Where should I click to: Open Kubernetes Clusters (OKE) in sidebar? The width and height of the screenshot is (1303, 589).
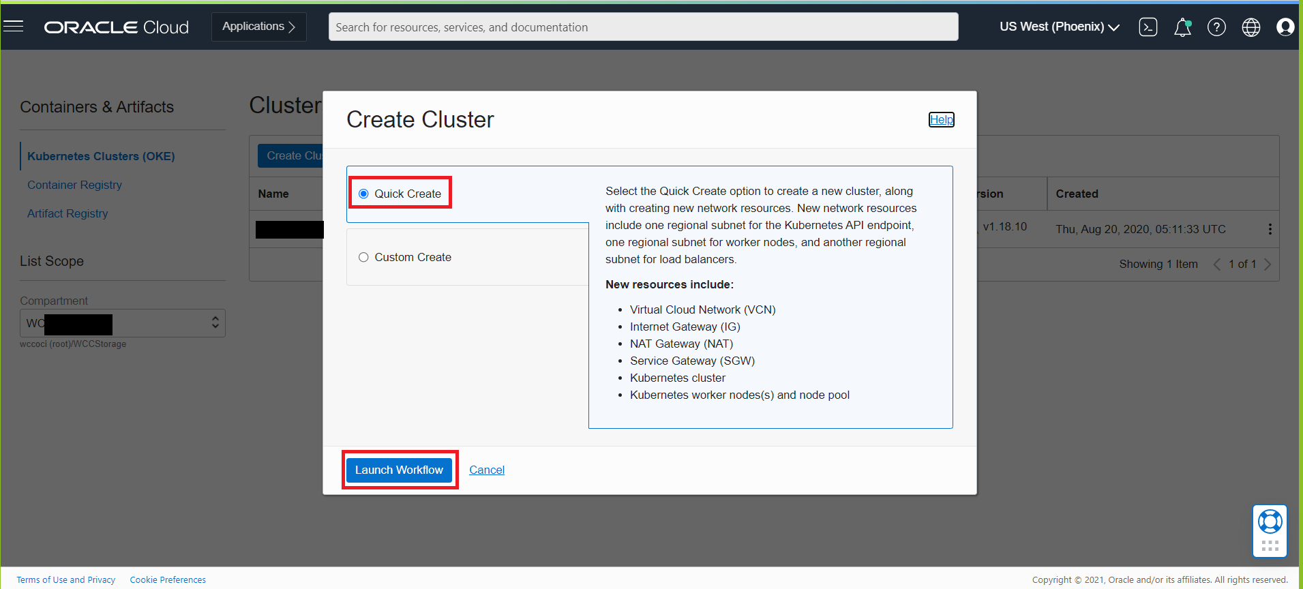pos(101,156)
